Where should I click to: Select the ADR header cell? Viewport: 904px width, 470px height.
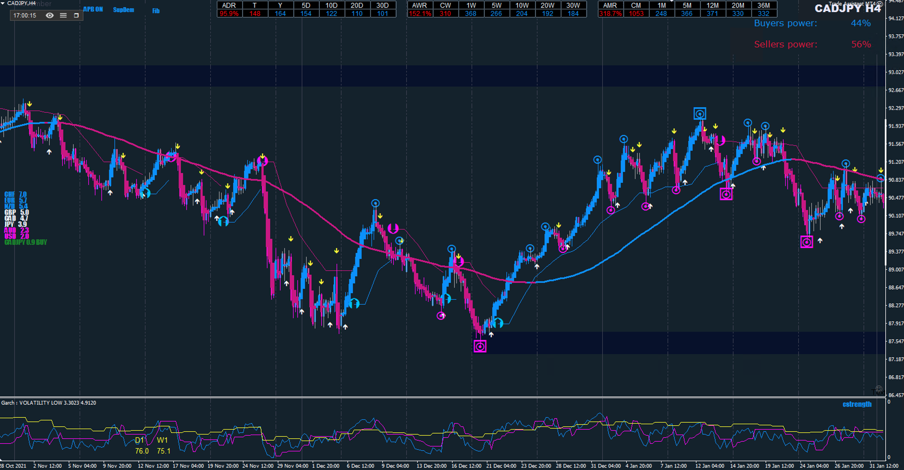(229, 5)
